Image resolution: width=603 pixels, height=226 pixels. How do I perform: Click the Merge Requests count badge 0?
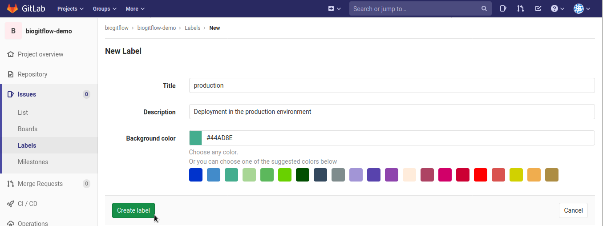(x=86, y=184)
